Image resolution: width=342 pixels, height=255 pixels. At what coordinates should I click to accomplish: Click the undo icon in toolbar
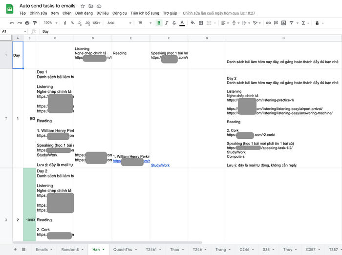12,23
